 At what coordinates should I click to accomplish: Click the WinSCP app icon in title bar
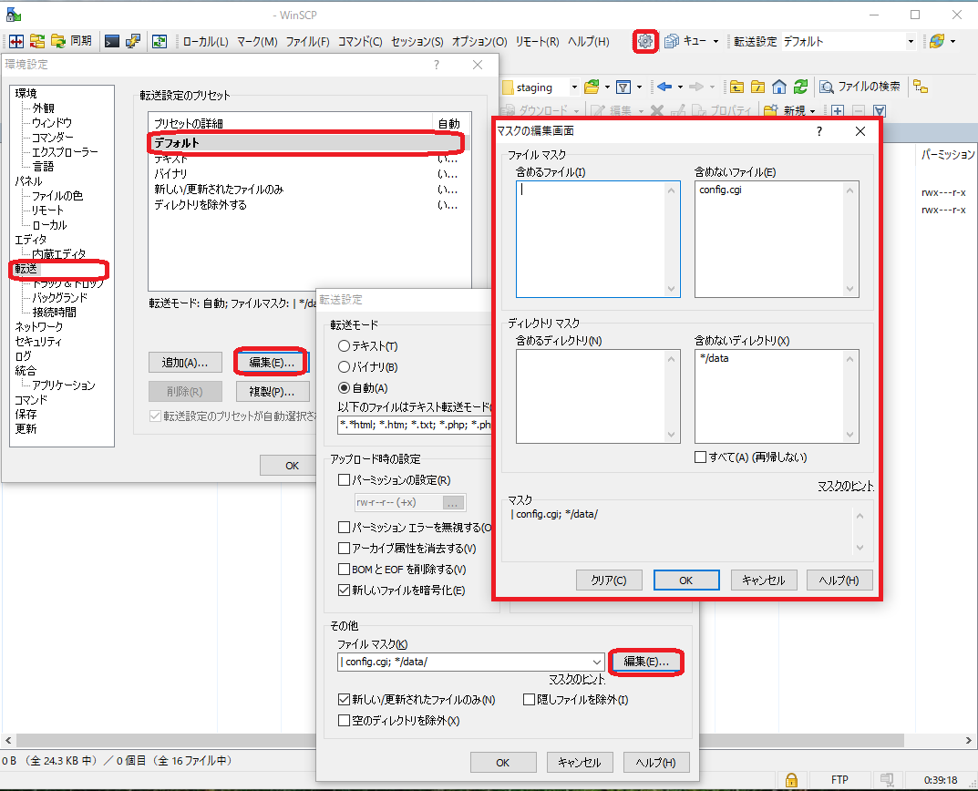(x=13, y=15)
